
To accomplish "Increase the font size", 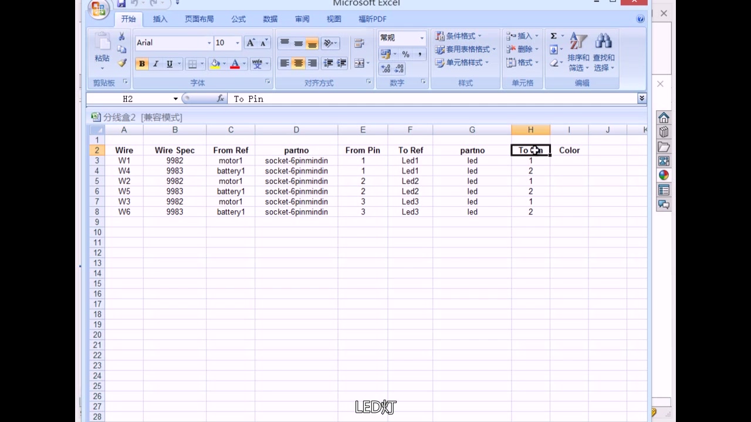I will [251, 43].
